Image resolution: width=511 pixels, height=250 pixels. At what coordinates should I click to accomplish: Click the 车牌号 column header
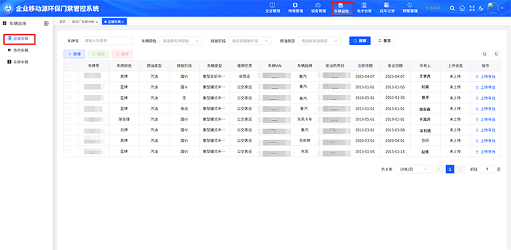[94, 65]
